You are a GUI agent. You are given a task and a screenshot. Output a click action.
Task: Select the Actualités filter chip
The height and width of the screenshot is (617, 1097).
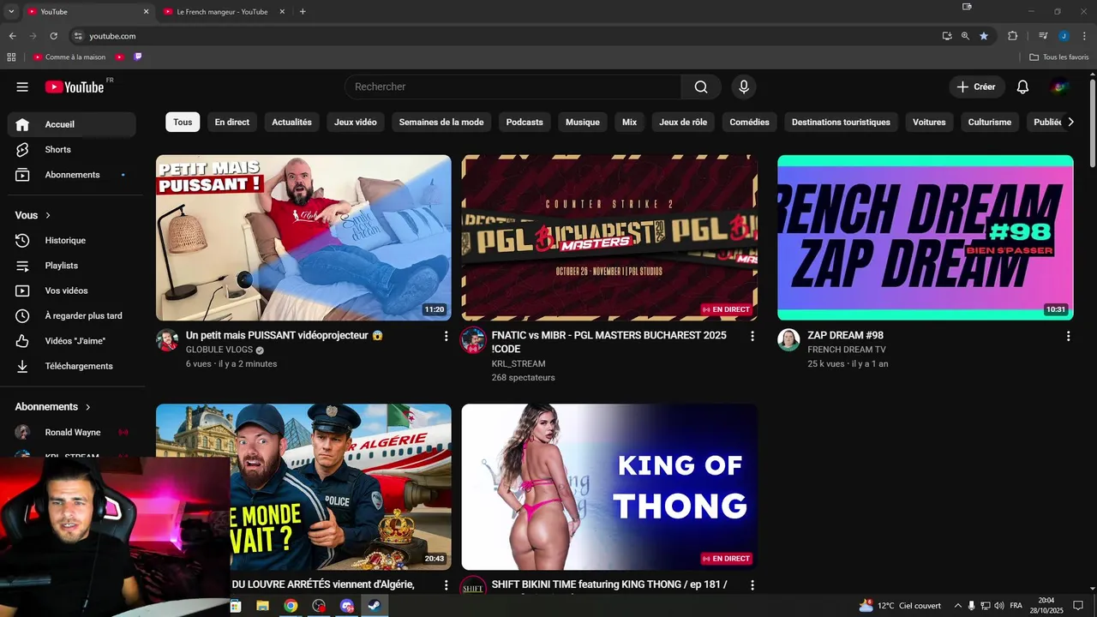[291, 122]
